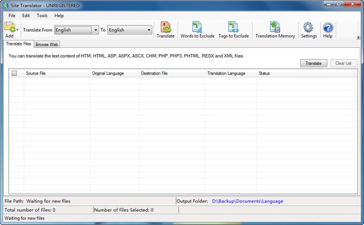The height and width of the screenshot is (225, 364).
Task: Open the Tools menu
Action: click(x=42, y=16)
